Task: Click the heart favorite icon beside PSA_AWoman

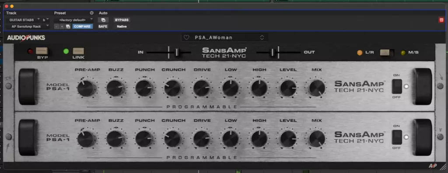Action: tap(186, 37)
